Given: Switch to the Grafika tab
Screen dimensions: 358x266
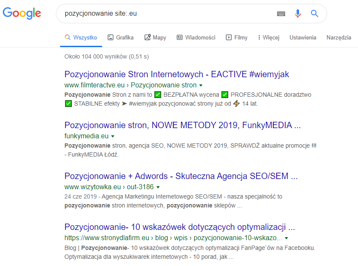Looking at the screenshot, I should (120, 37).
